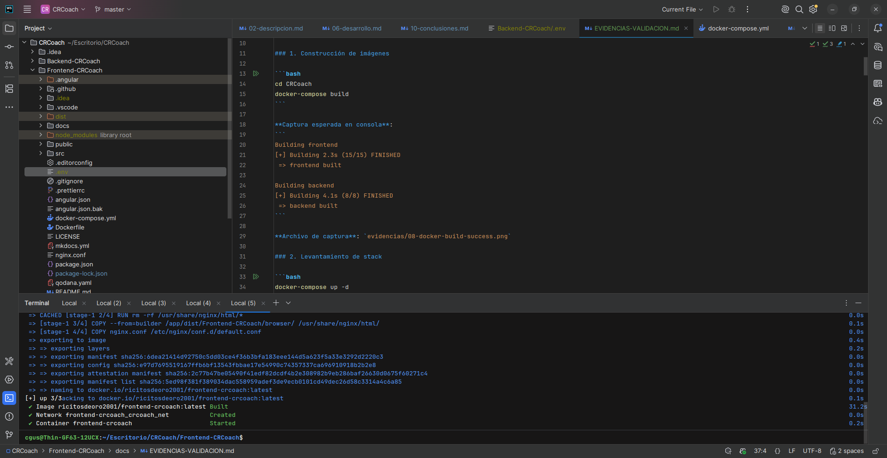
Task: Open more run actions menu
Action: (x=747, y=9)
